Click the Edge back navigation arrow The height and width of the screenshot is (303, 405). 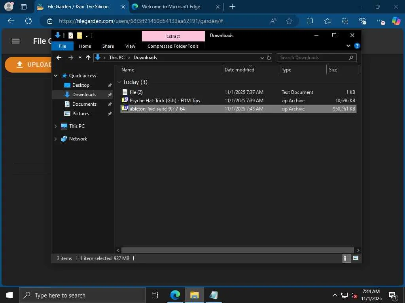[11, 21]
